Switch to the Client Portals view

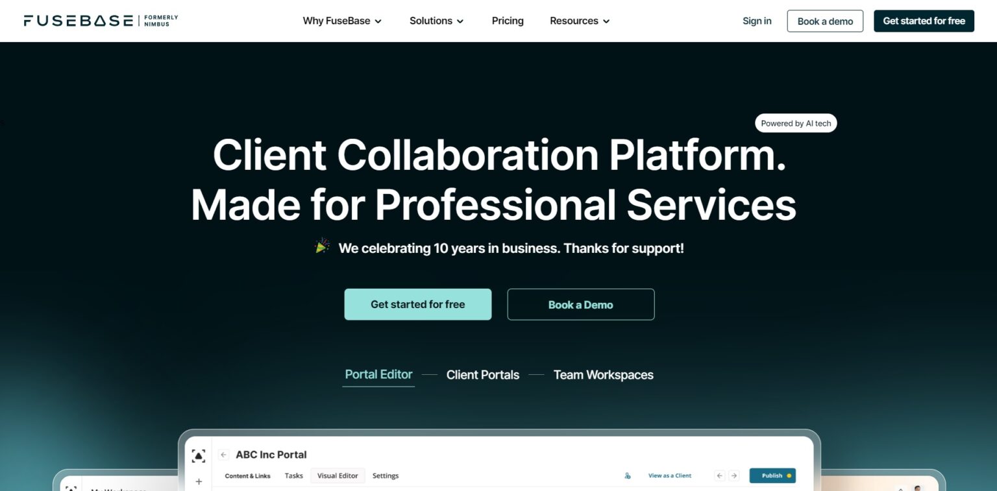point(482,375)
